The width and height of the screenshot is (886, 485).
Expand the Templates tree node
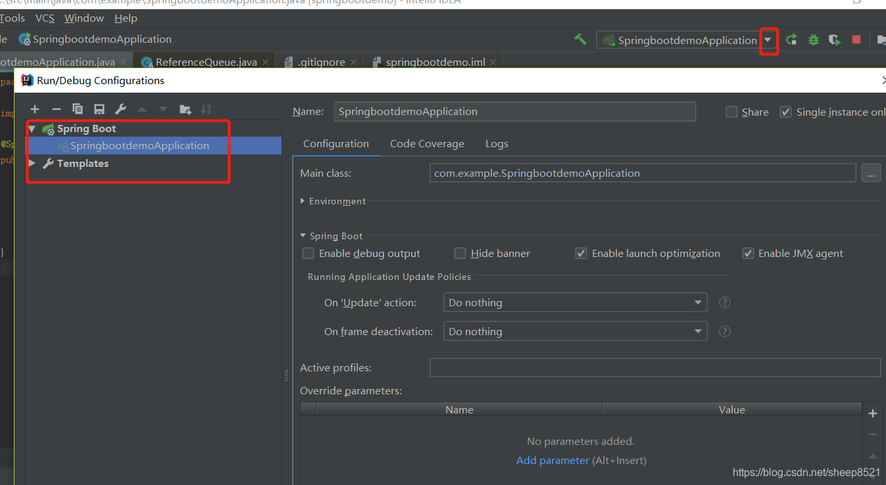pos(32,163)
